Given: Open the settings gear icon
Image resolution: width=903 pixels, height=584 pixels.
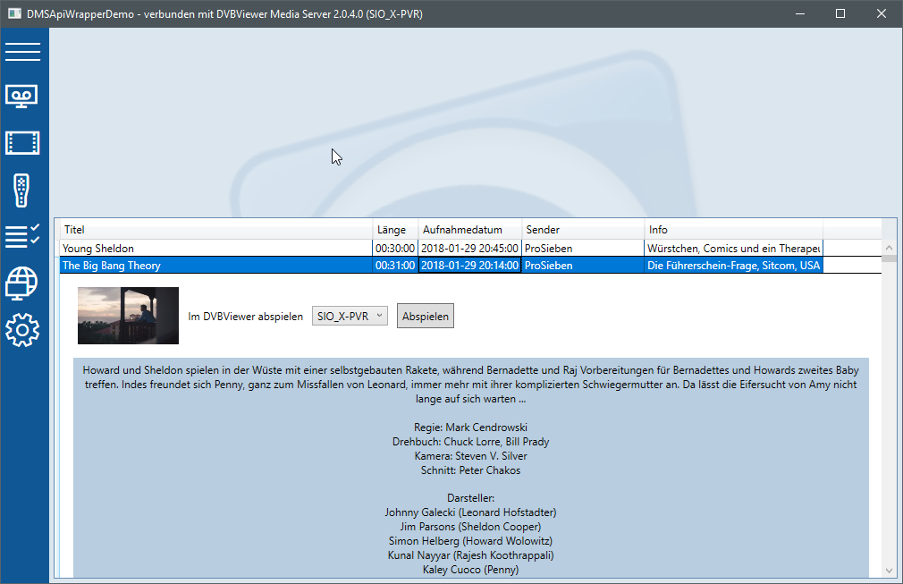Looking at the screenshot, I should (23, 330).
